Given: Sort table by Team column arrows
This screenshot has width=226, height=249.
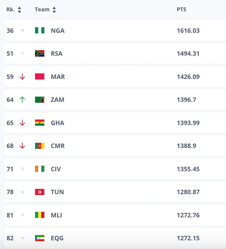Looking at the screenshot, I should [54, 10].
